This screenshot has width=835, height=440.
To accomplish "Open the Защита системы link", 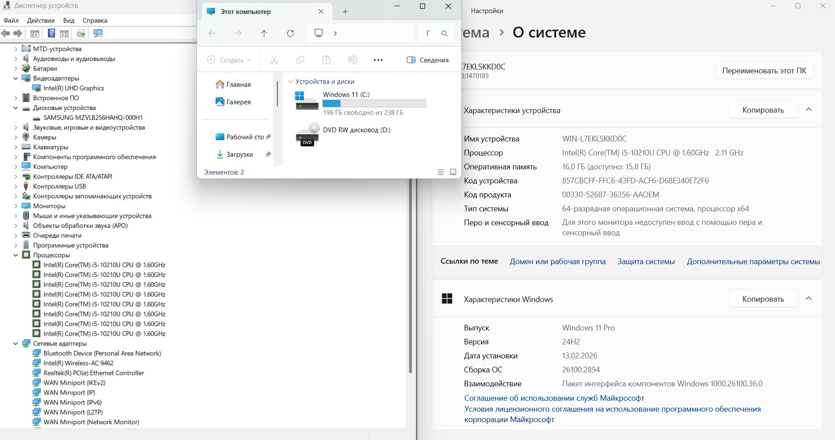I will click(x=646, y=261).
